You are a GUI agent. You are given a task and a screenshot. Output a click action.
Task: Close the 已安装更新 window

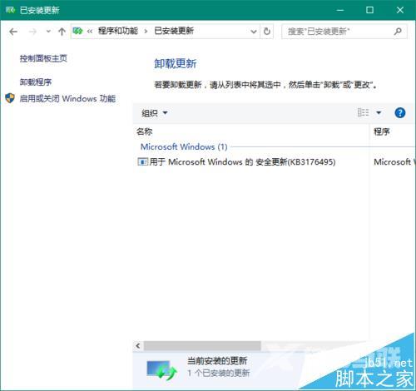tap(400, 10)
